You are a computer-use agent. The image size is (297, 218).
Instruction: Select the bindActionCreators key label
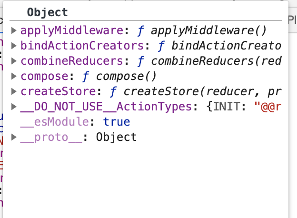coord(82,46)
